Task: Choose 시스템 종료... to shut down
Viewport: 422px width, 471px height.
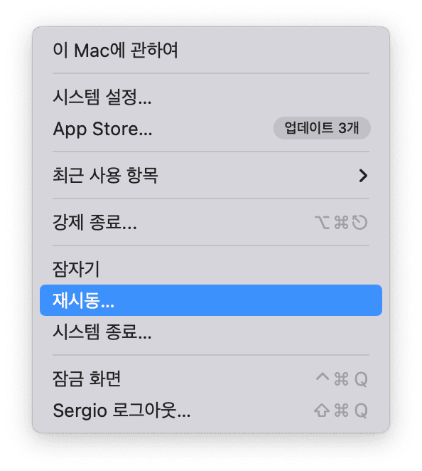Action: pos(211,332)
